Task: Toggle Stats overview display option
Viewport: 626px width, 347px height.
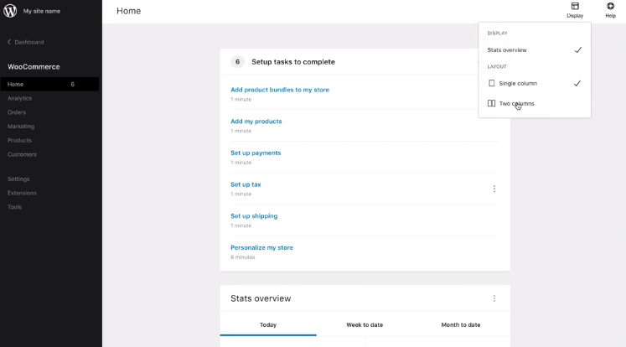Action: coord(535,50)
